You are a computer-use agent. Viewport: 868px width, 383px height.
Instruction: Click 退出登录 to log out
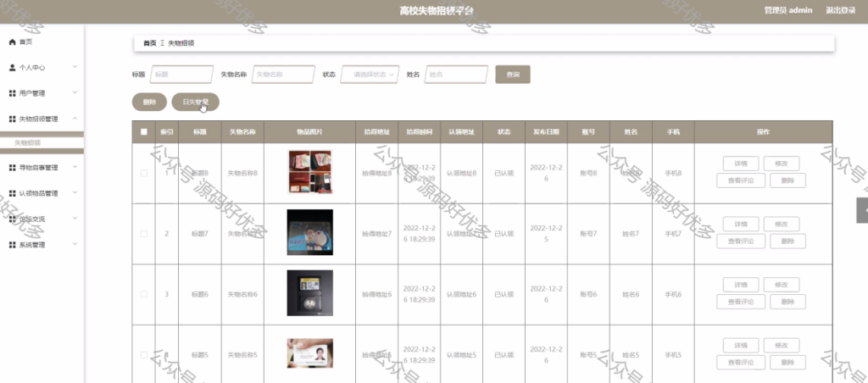(x=840, y=10)
